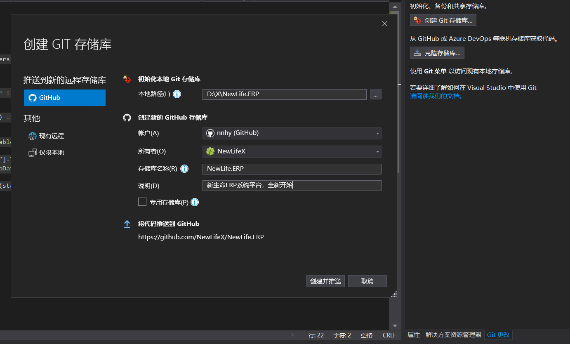This screenshot has height=344, width=570.
Task: Click the Cancel (取消) button
Action: pos(367,281)
